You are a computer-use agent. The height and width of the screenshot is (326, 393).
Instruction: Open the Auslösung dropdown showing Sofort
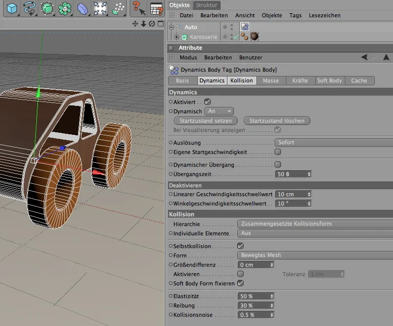[333, 143]
